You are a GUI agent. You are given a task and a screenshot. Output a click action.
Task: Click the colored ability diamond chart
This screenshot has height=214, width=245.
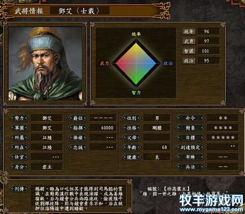pos(136,63)
